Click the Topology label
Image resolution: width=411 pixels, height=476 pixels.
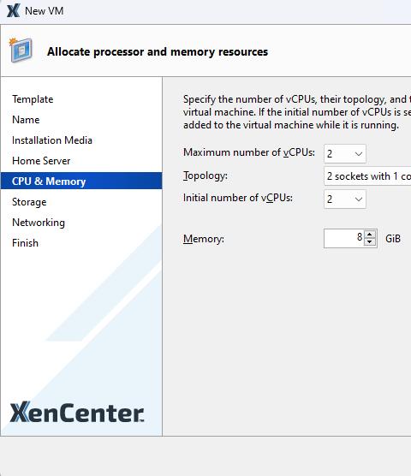[205, 176]
